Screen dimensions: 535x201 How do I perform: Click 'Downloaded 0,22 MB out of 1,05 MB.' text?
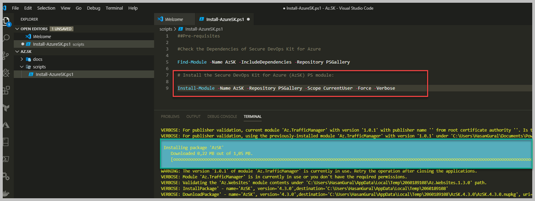click(x=212, y=153)
